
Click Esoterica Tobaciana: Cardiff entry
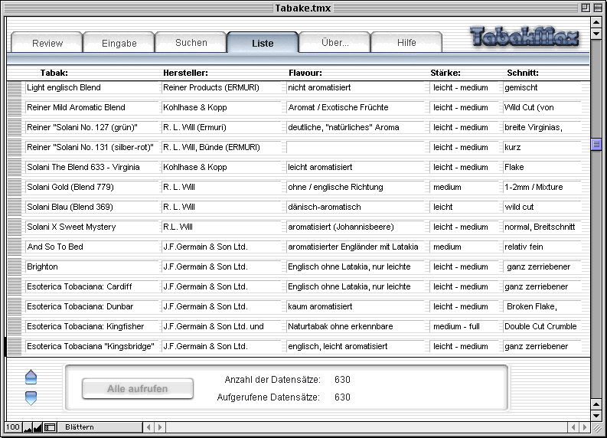click(92, 286)
